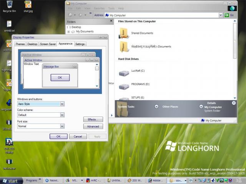Switch to the MS taskbar group button
This screenshot has width=246, height=184.
click(73, 181)
